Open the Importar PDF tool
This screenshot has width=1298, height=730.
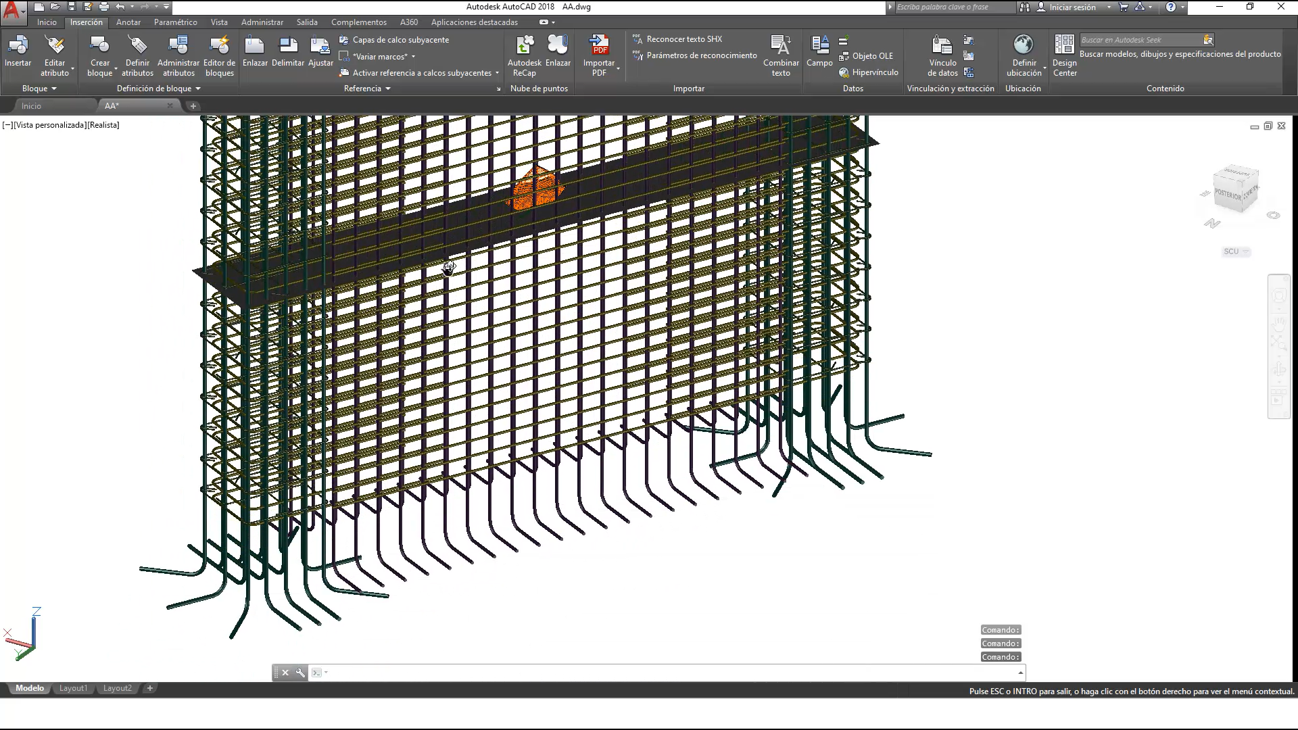coord(599,54)
